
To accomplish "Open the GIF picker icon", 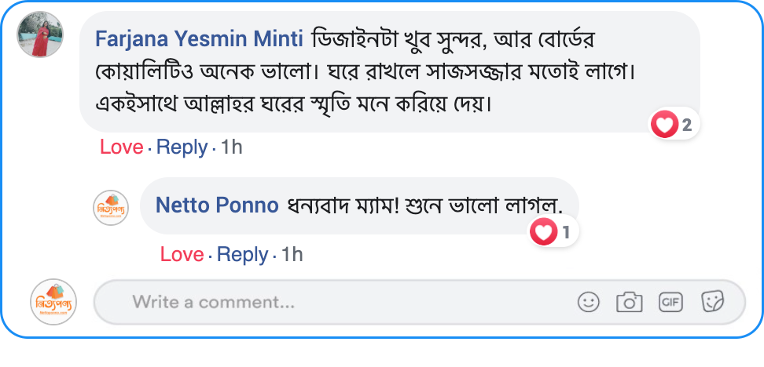I will (670, 302).
